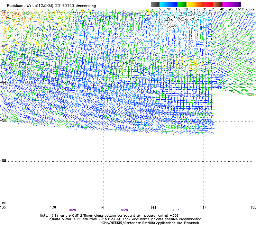Click the 141 longitude axis label

103,207
